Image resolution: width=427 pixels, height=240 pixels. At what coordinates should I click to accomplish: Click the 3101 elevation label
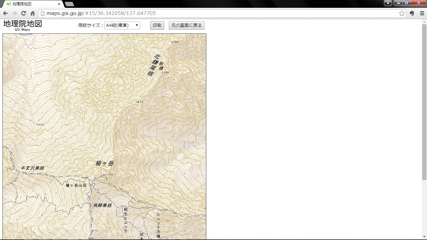click(96, 231)
